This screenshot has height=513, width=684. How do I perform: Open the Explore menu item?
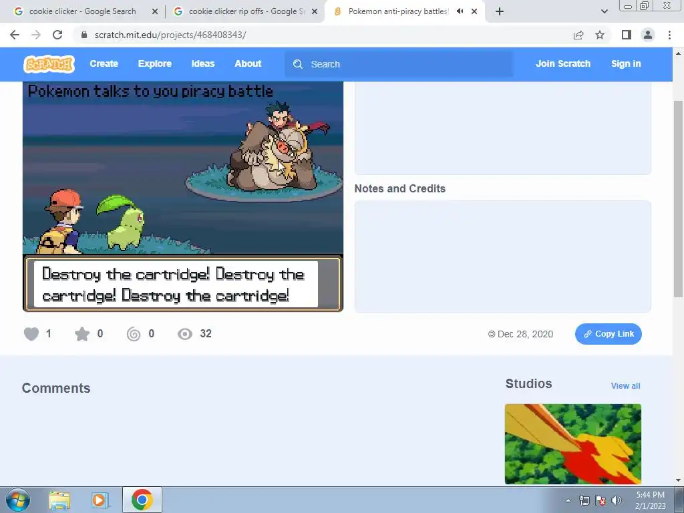(154, 63)
